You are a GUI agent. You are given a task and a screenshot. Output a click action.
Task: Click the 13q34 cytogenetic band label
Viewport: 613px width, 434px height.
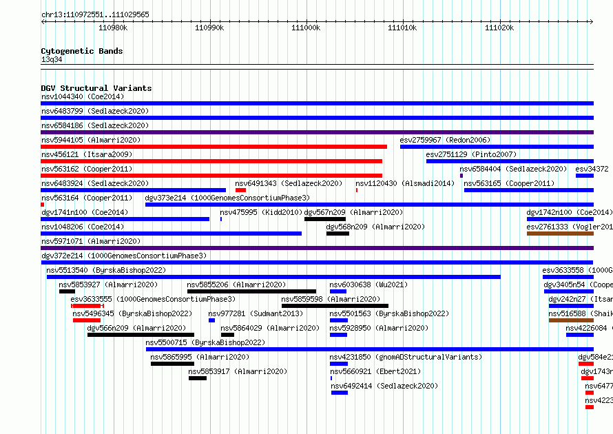(52, 59)
